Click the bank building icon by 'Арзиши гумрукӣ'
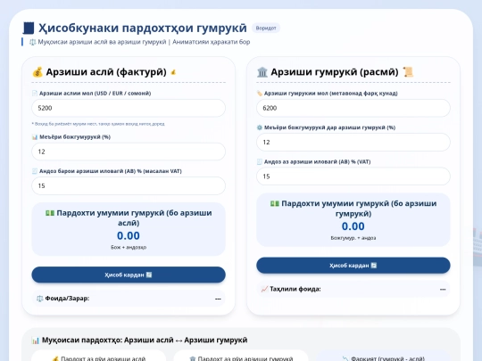 (262, 72)
